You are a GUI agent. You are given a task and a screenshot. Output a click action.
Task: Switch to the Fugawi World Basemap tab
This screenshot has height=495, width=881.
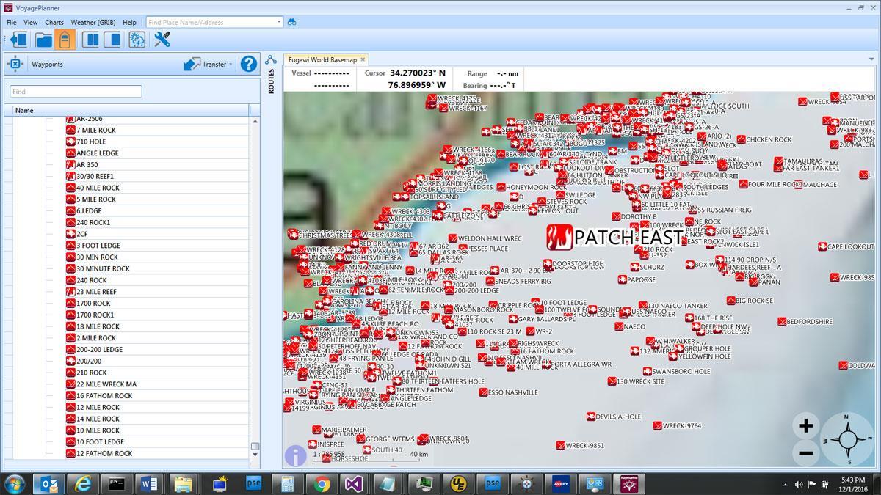(322, 59)
